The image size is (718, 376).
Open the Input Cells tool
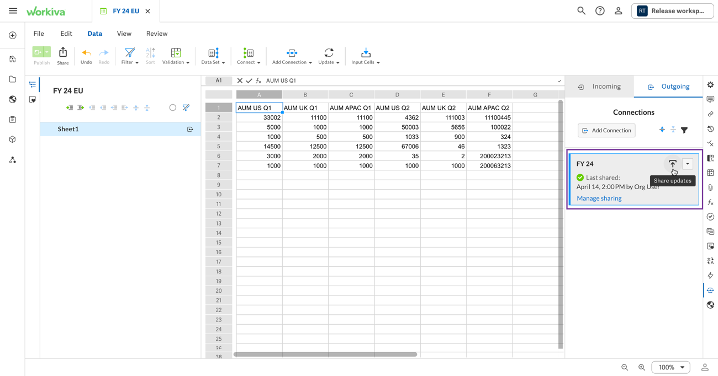point(365,56)
